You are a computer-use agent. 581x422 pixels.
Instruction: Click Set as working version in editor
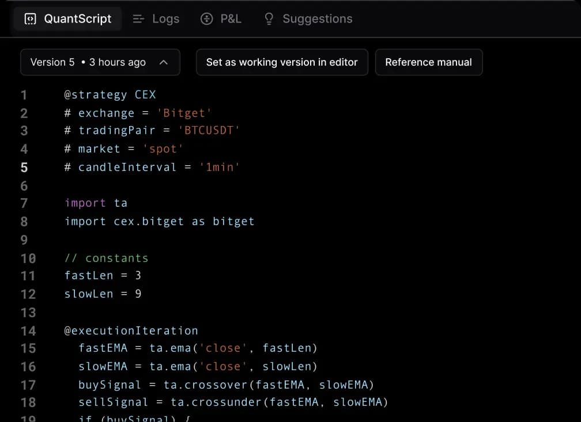[x=281, y=62]
